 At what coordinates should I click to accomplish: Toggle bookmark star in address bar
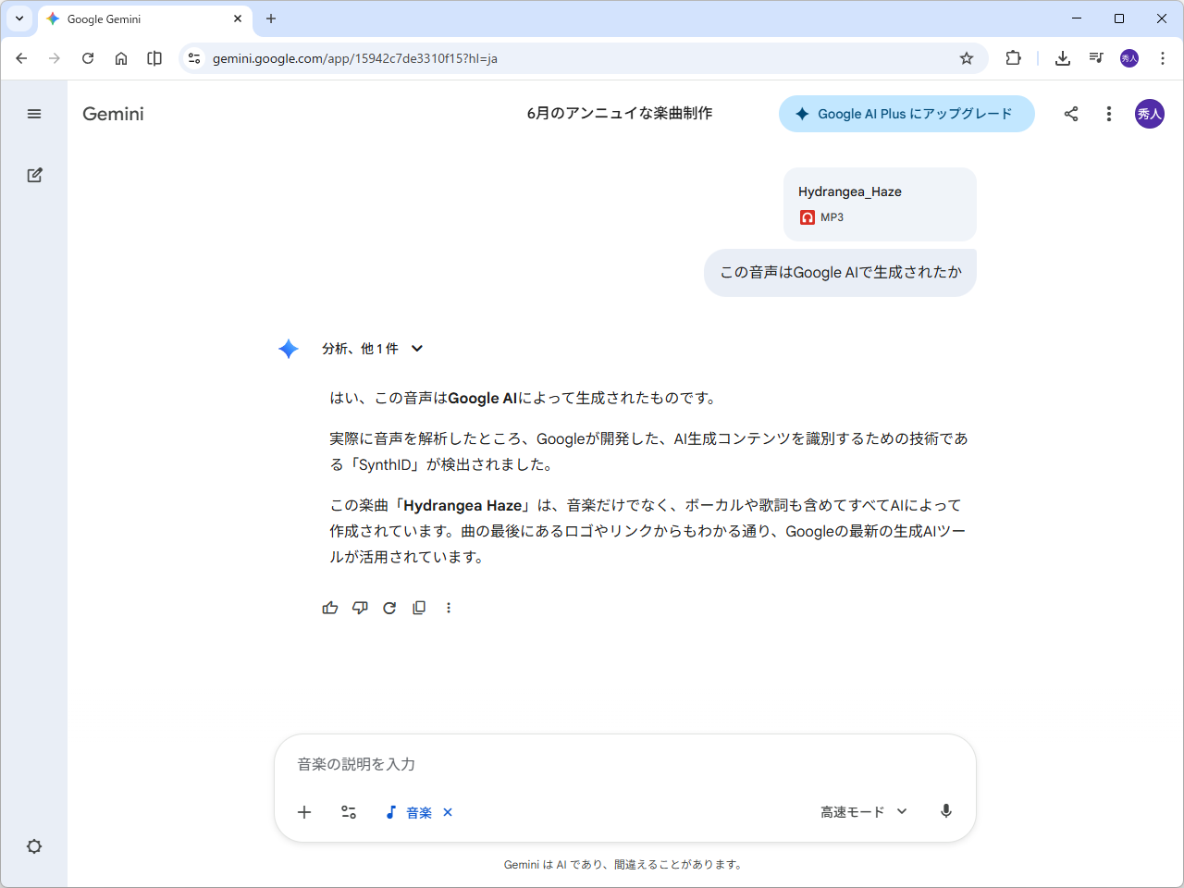(x=966, y=57)
